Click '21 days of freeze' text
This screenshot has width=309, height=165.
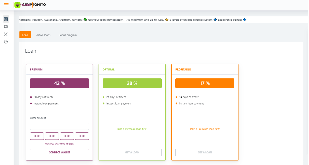point(116,97)
